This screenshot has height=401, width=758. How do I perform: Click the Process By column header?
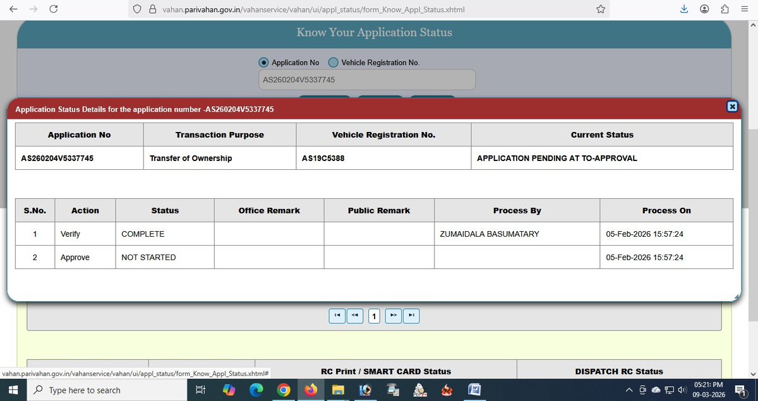(517, 211)
